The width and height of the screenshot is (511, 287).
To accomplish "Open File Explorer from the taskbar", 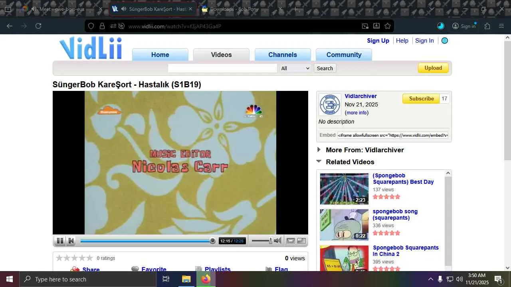I will coord(186,279).
